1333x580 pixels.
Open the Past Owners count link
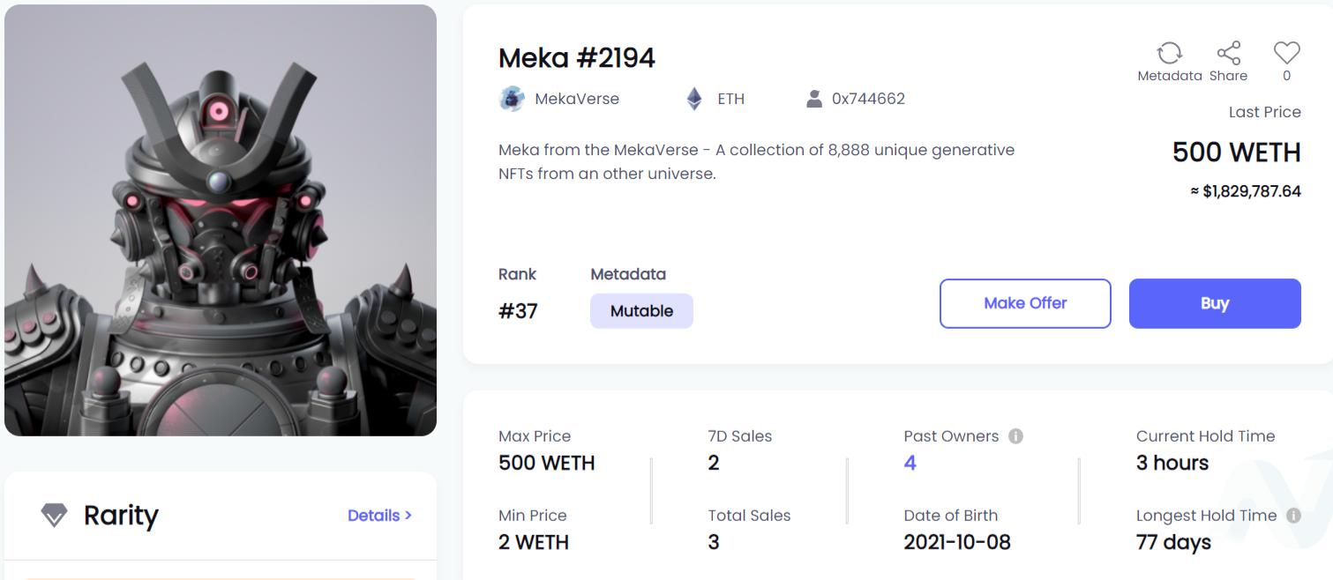910,462
